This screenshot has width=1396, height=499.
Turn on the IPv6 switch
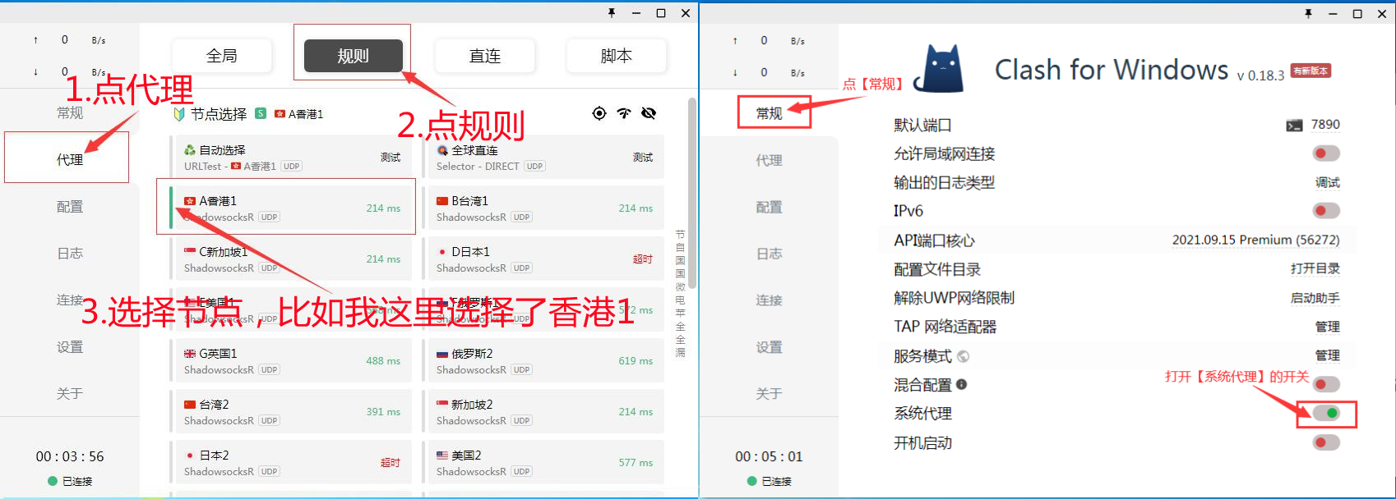1325,211
